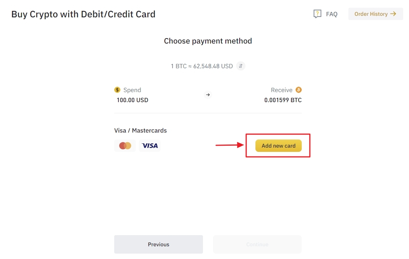Select the Mastercard logo
This screenshot has width=409, height=259.
[125, 146]
